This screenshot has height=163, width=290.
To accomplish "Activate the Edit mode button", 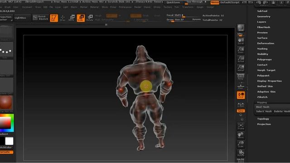I will point(54,18).
